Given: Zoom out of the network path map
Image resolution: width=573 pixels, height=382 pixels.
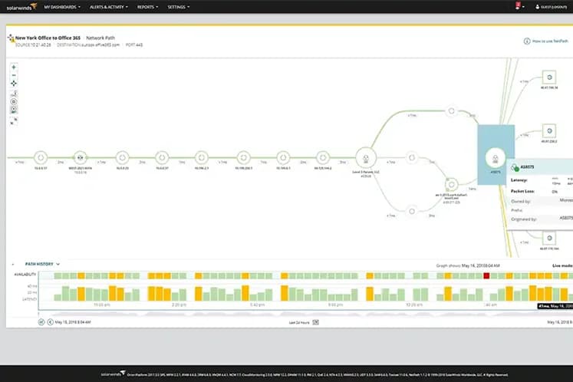Looking at the screenshot, I should click(14, 75).
